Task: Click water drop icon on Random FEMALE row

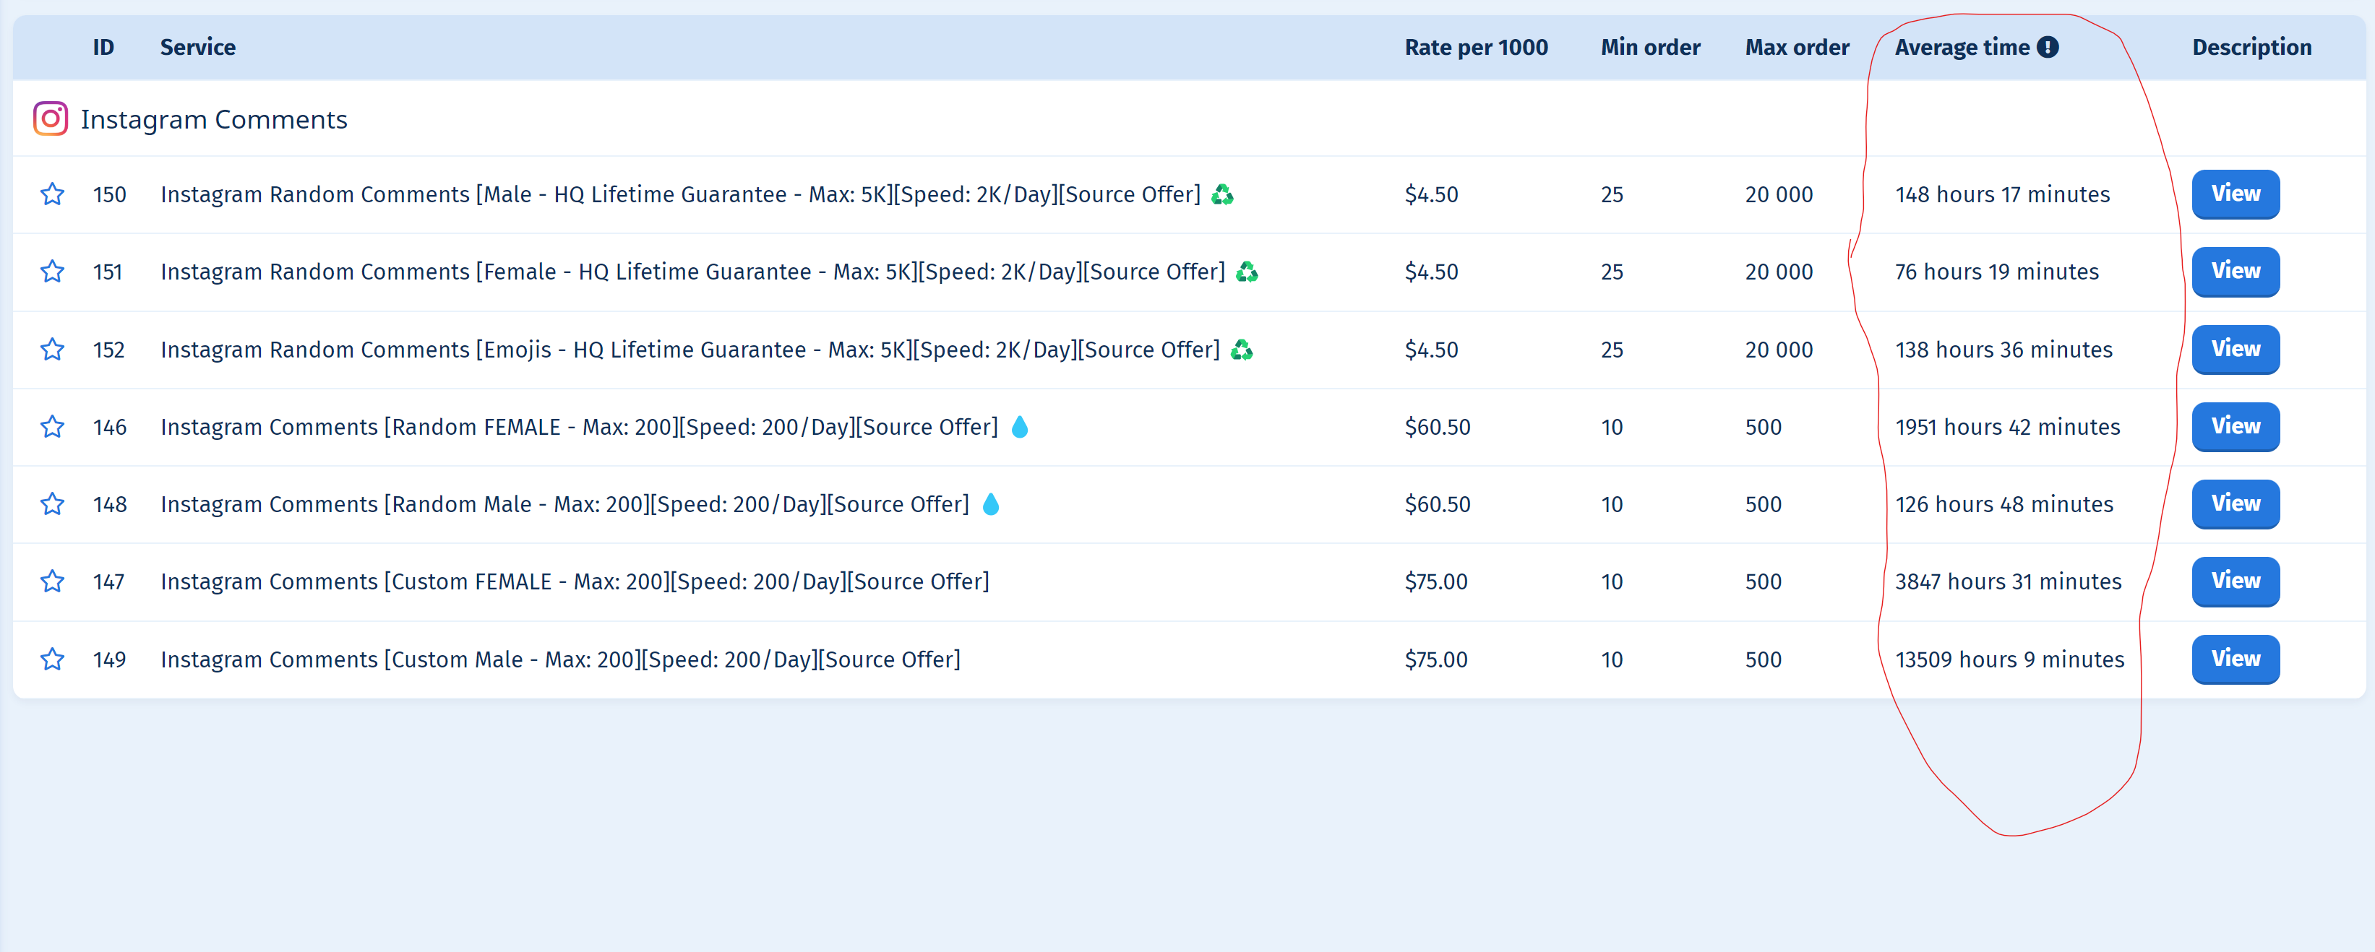Action: click(1020, 427)
